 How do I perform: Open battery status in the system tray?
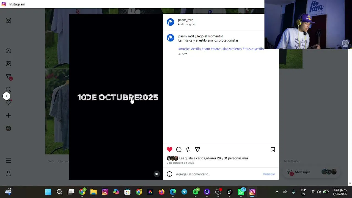[326, 192]
